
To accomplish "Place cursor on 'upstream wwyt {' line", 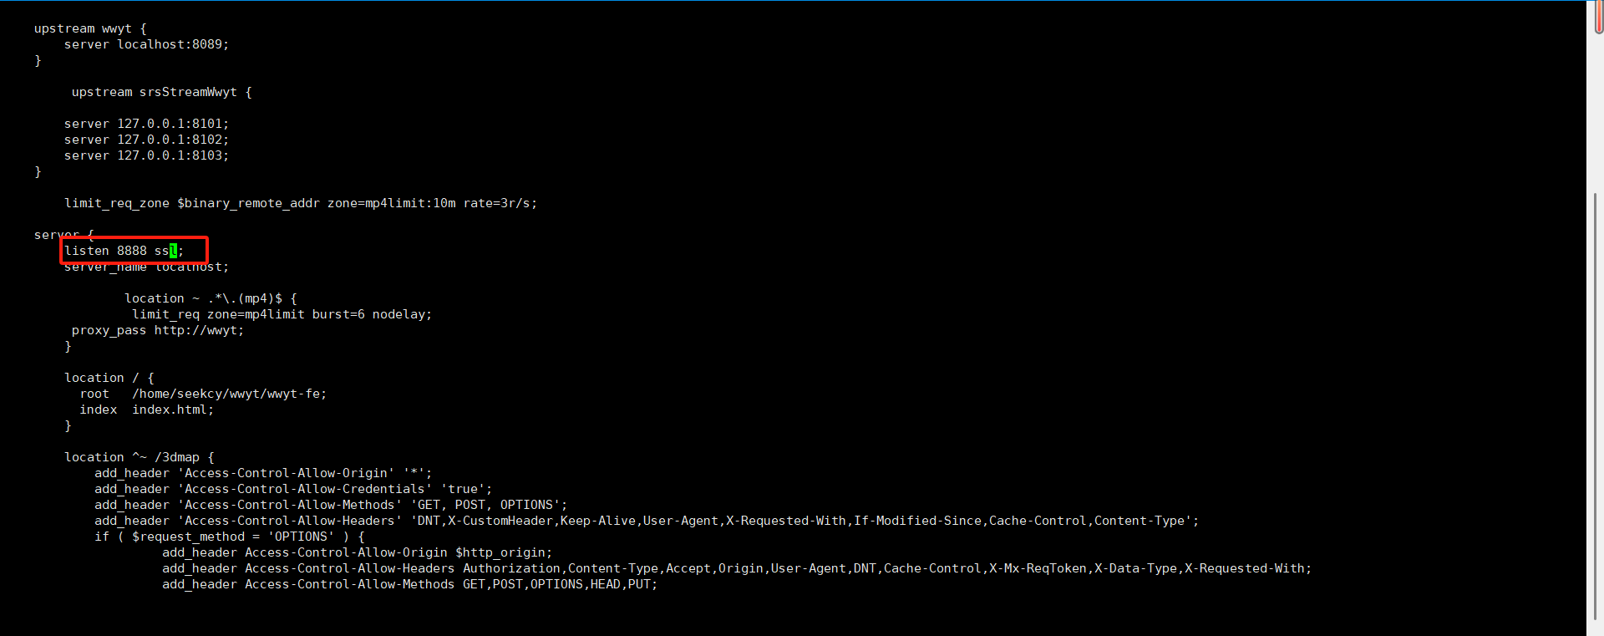I will pyautogui.click(x=90, y=28).
